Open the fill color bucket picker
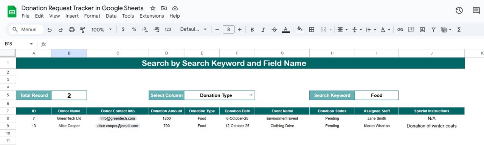 pos(300,29)
